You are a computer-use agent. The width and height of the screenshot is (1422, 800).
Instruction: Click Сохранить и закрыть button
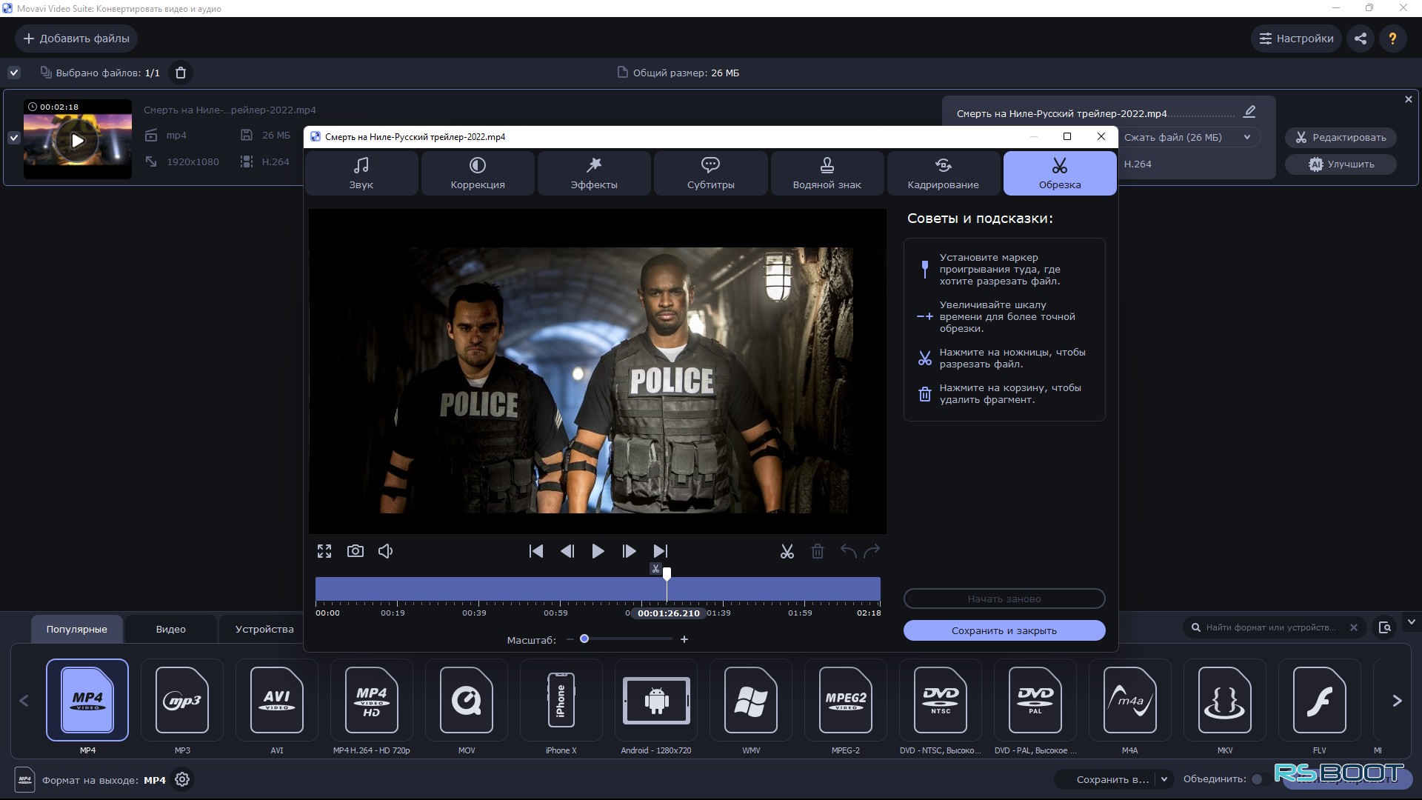[1004, 630]
